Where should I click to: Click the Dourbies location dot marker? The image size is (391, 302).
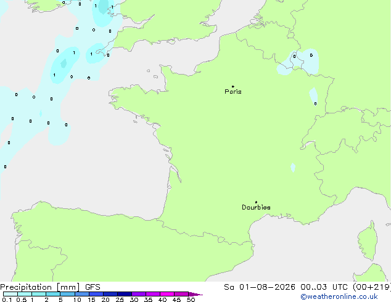[x=256, y=202]
